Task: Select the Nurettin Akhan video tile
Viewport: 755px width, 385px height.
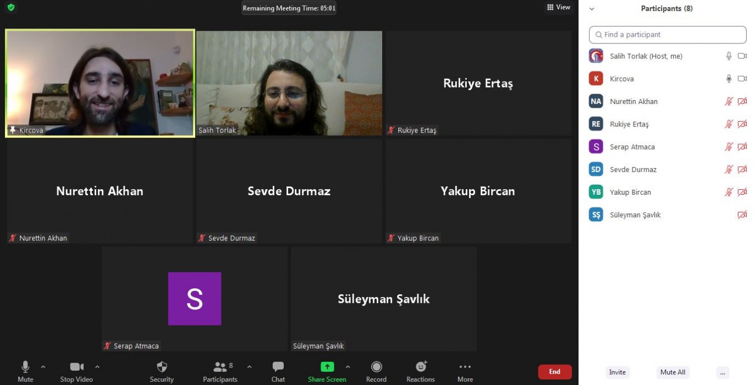Action: 100,191
